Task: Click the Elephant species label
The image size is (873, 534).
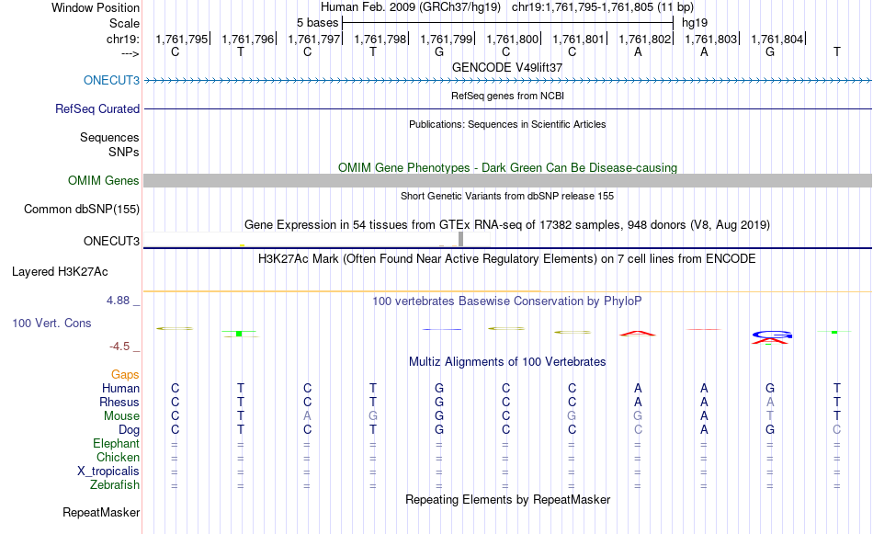Action: point(116,443)
